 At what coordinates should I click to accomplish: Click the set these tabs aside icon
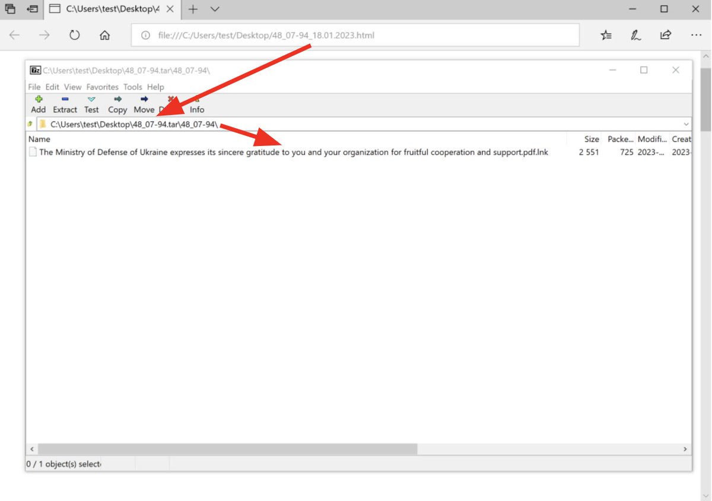point(33,9)
